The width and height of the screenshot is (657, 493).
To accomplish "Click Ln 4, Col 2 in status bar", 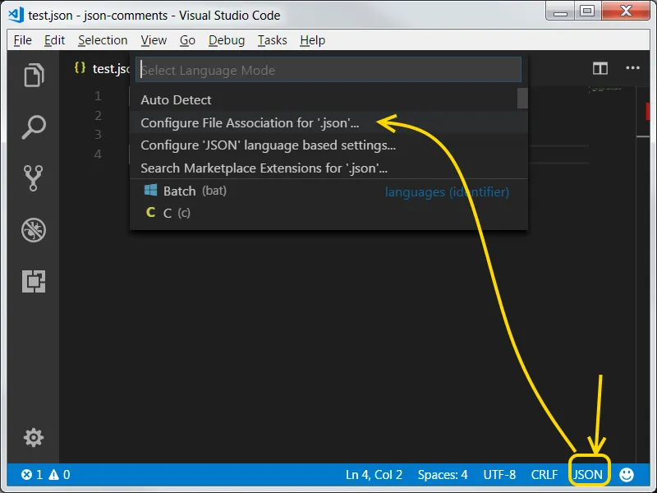I will [x=374, y=475].
